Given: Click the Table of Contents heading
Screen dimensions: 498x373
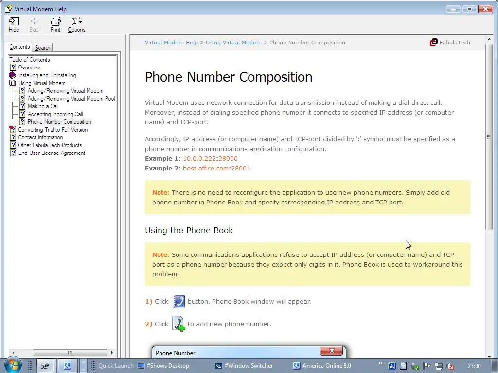Looking at the screenshot, I should 30,60.
